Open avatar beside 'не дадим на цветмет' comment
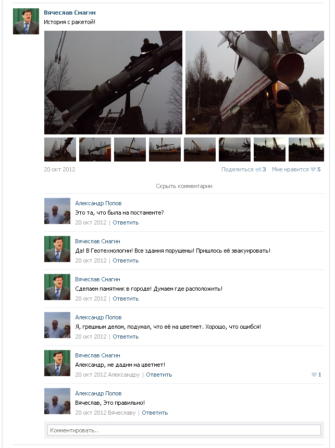Viewport: 335px width, 448px height. pyautogui.click(x=57, y=363)
